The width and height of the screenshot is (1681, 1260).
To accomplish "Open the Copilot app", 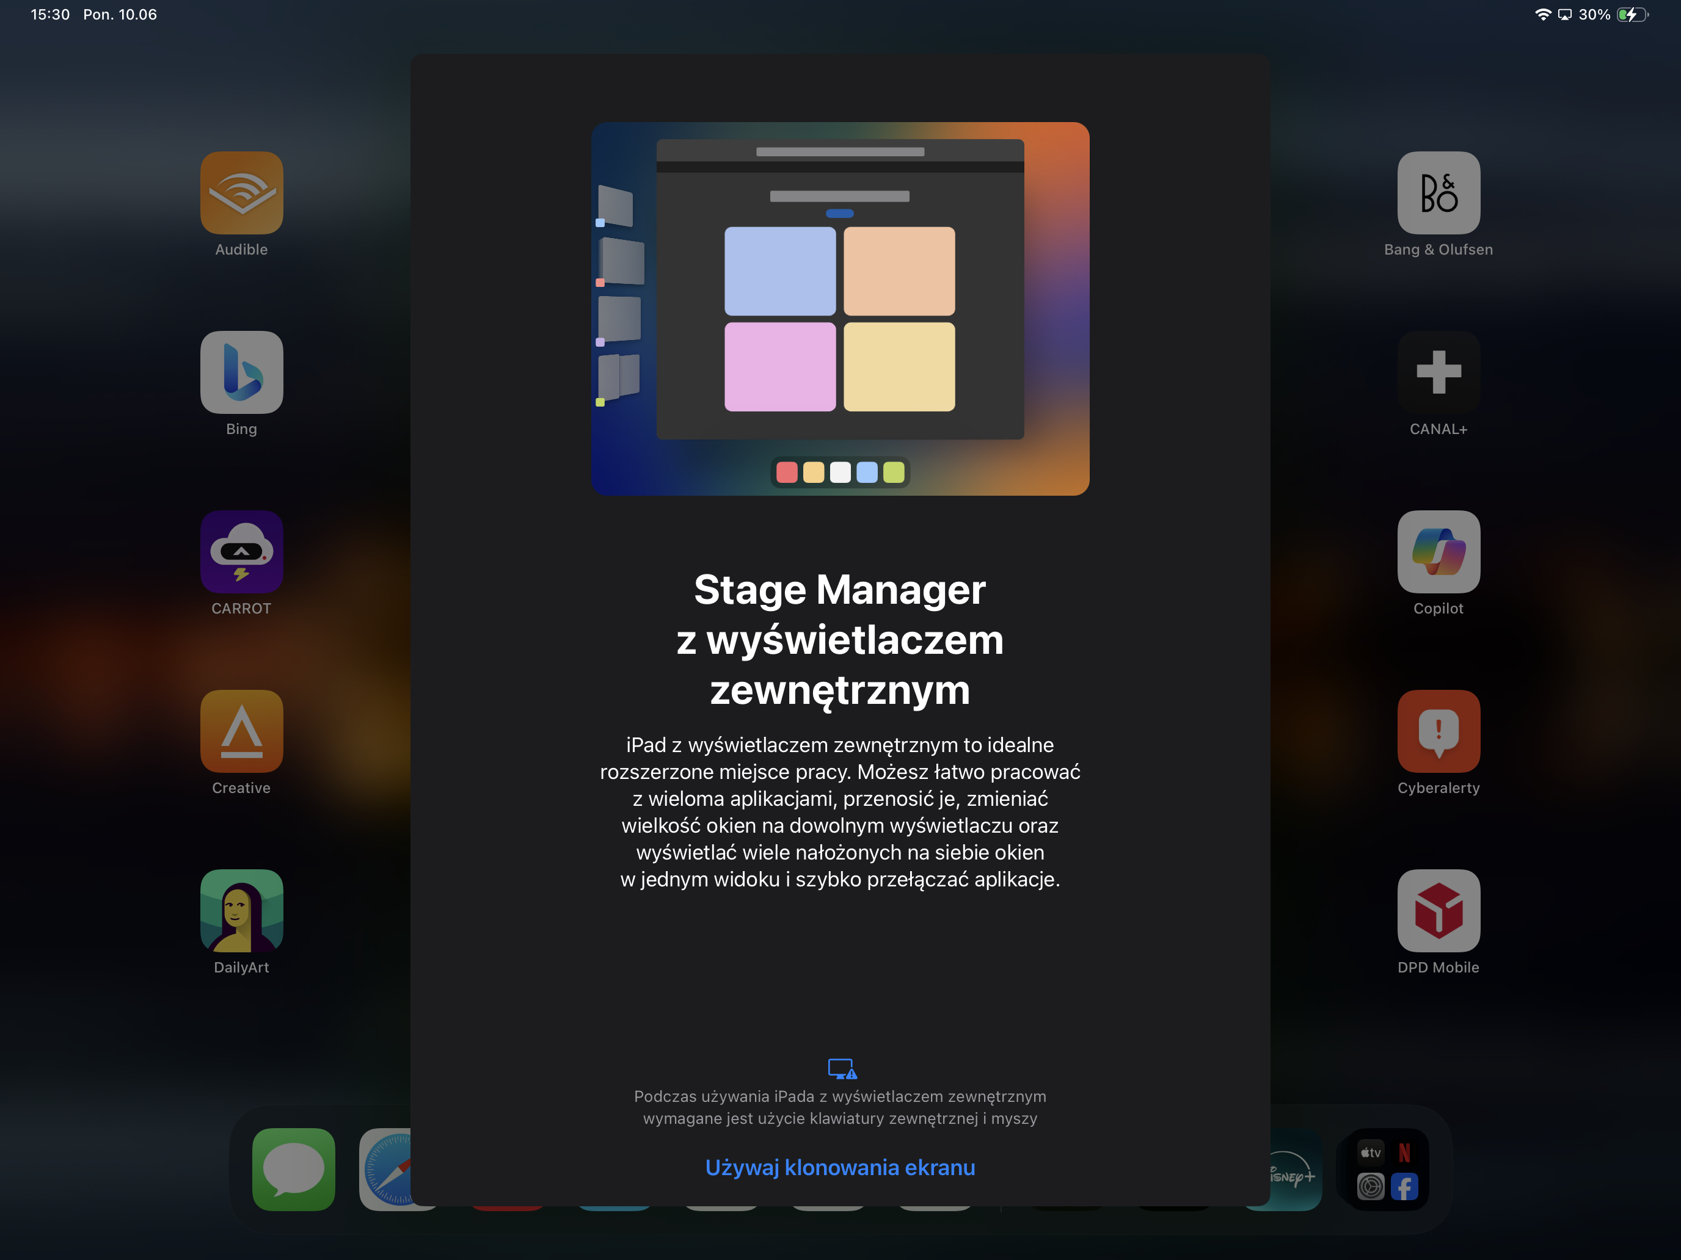I will coord(1438,551).
